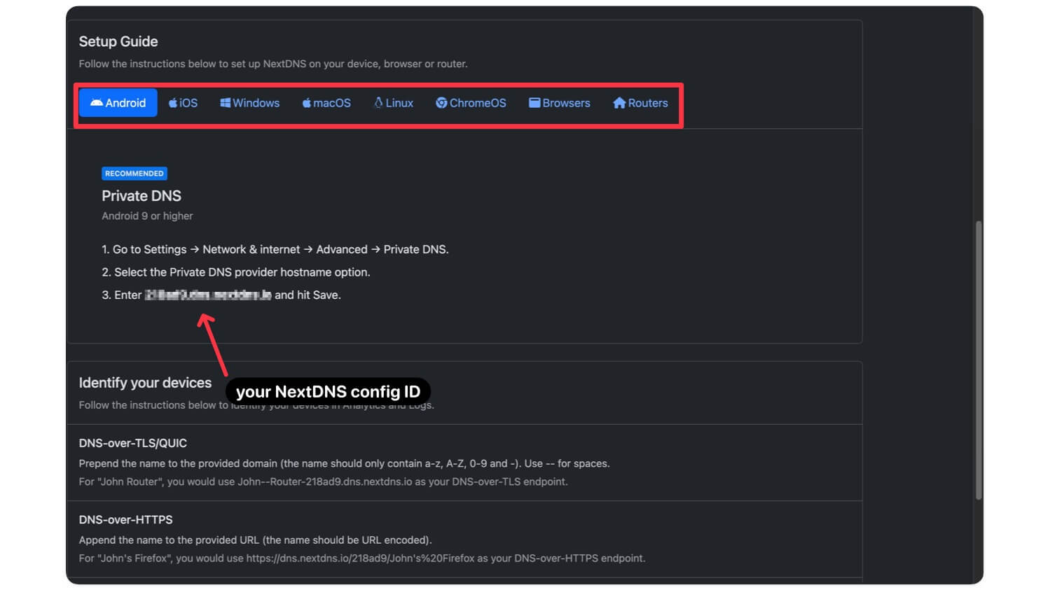Click step 3 "and hit Save" line
This screenshot has width=1050, height=590.
221,295
